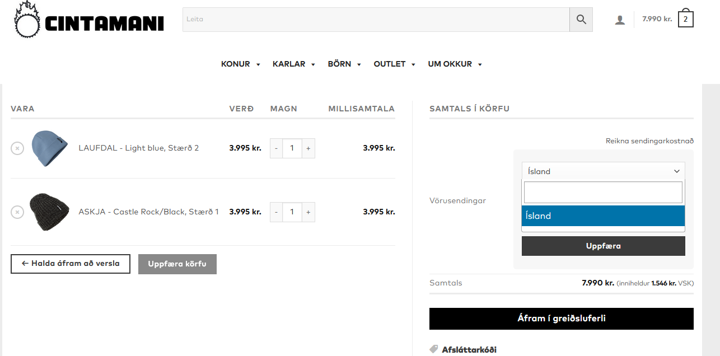720x356 pixels.
Task: Open the OUTLET menu
Action: 394,64
